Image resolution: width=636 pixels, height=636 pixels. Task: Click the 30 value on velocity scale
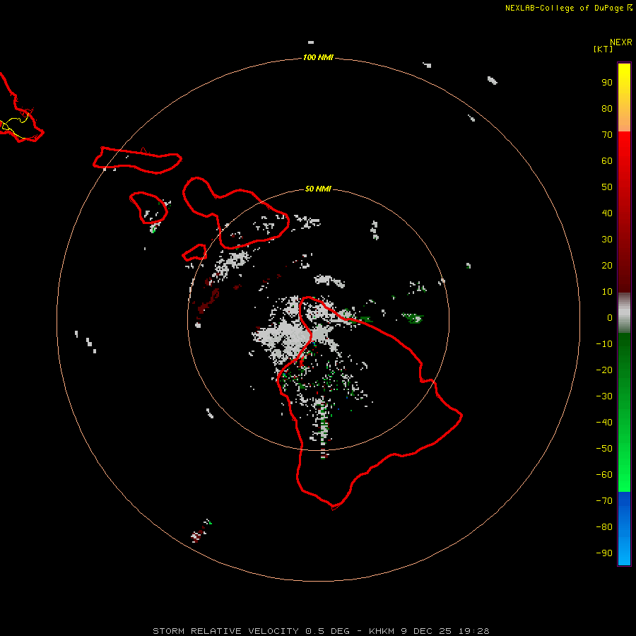[607, 240]
